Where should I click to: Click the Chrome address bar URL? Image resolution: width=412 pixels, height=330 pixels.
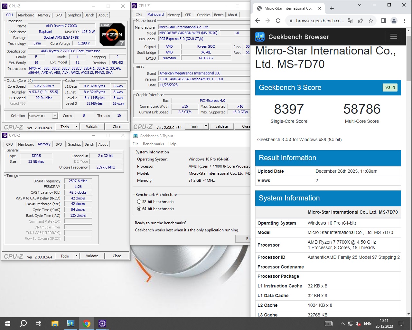point(320,21)
